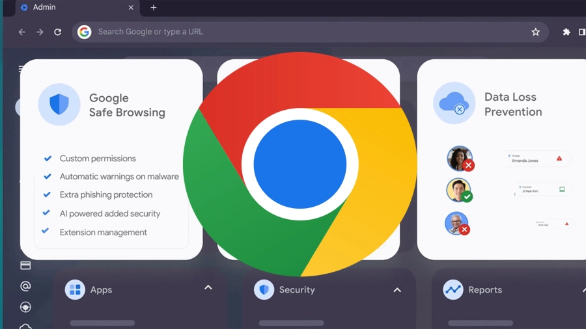Viewport: 586px width, 329px height.
Task: Collapse the Security section chevron
Action: coord(397,290)
